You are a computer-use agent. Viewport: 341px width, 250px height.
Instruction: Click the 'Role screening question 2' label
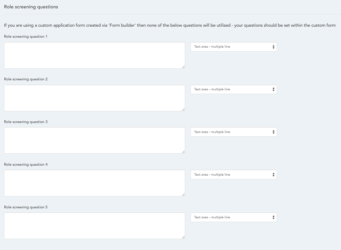coord(26,79)
